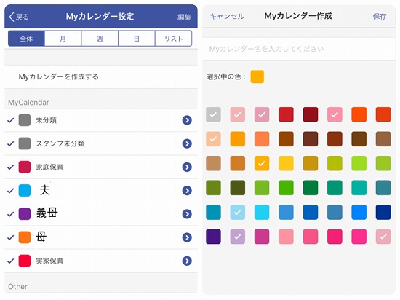Go back with the 戻る arrow

[19, 17]
